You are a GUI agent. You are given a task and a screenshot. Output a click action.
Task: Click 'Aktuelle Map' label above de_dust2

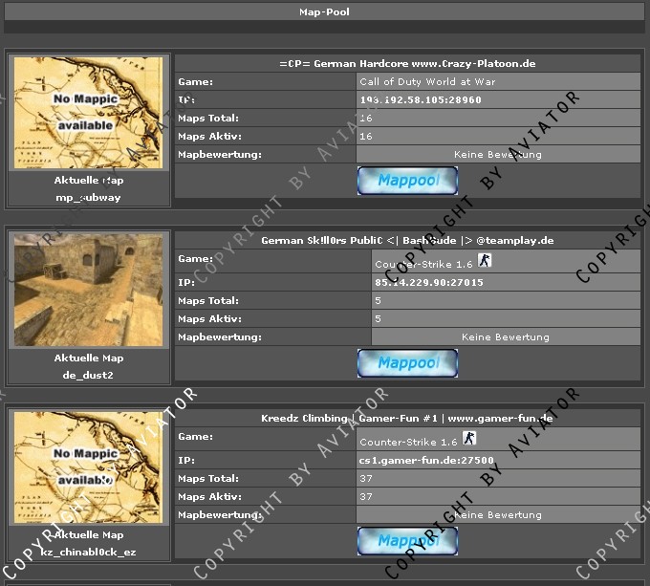pos(89,358)
